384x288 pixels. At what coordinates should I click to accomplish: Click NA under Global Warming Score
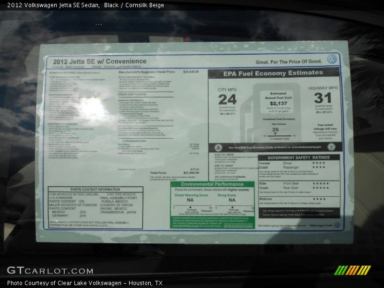click(x=190, y=200)
